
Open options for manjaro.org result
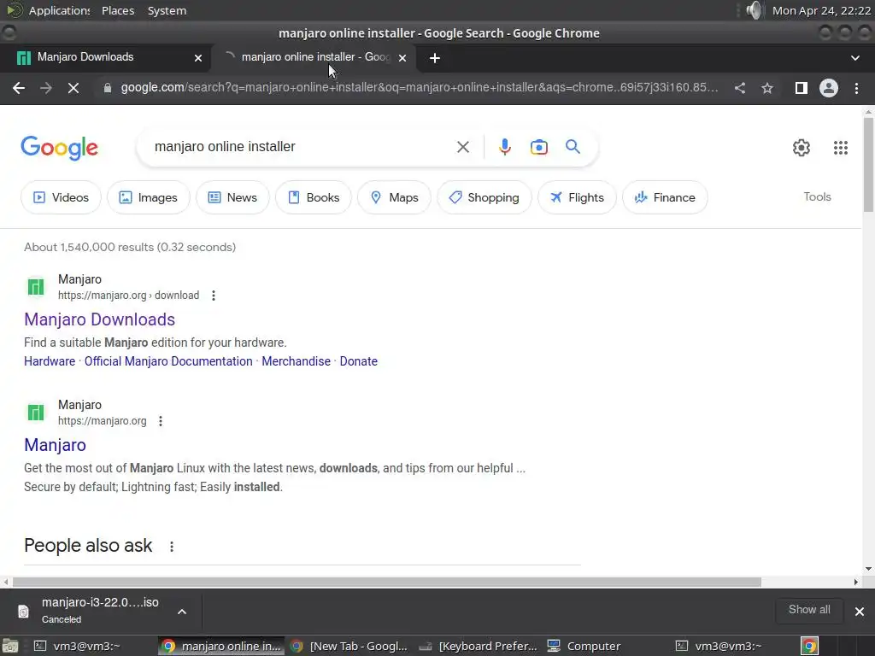(x=161, y=421)
